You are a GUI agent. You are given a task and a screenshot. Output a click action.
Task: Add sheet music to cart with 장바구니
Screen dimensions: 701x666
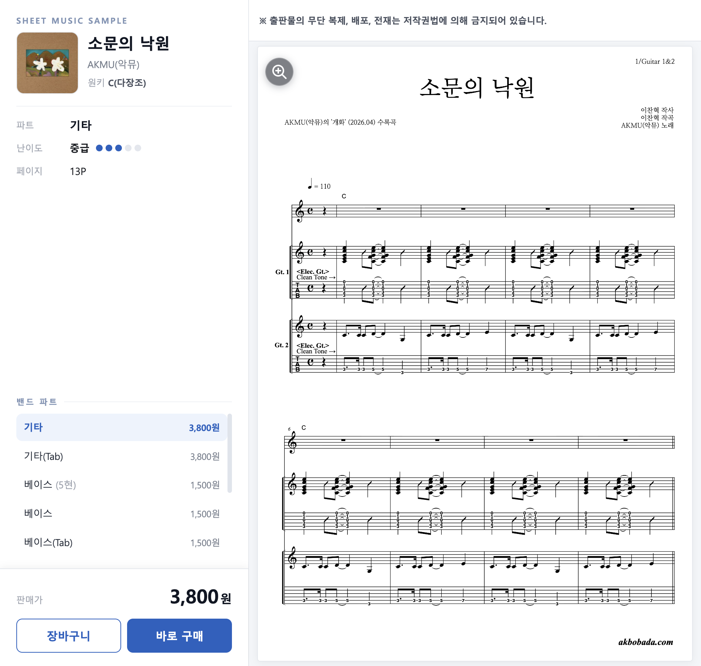[x=69, y=636]
